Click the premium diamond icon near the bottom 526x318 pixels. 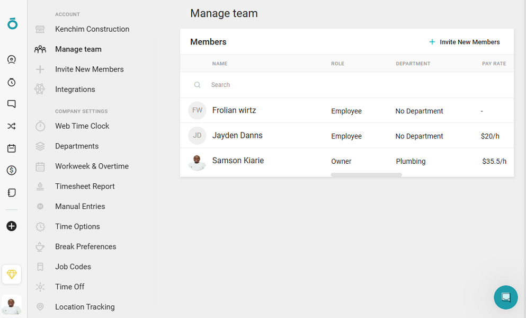click(x=11, y=274)
